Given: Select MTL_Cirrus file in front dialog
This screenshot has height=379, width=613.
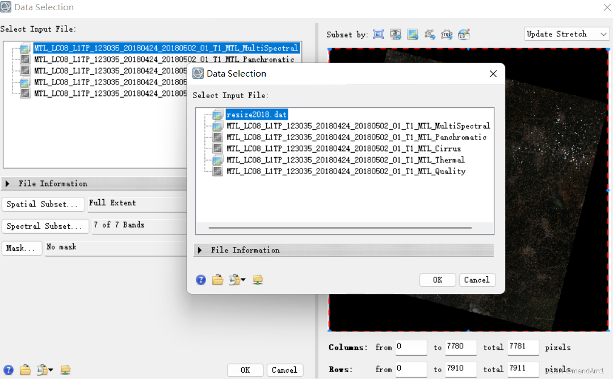Looking at the screenshot, I should coord(343,149).
